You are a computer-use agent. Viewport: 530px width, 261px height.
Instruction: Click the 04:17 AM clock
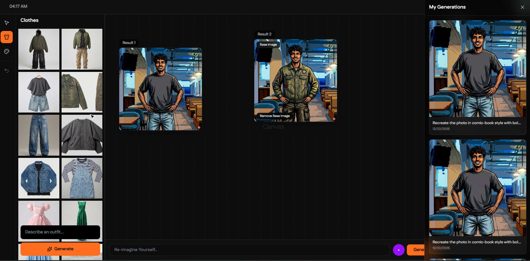tap(18, 6)
